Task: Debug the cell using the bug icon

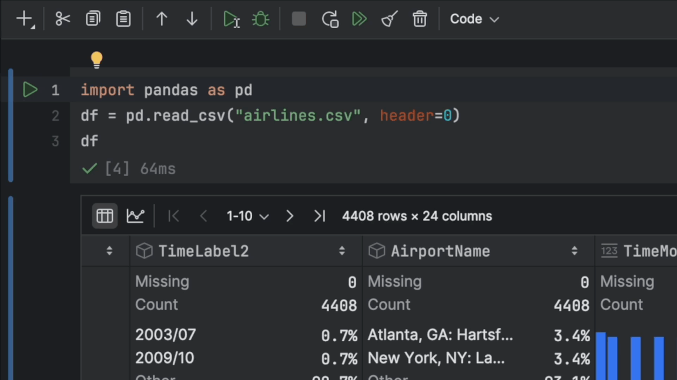Action: click(x=260, y=19)
